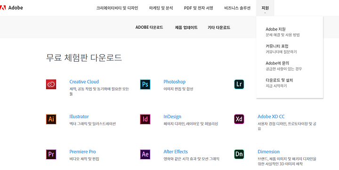The width and height of the screenshot is (339, 170).
Task: Click the Photoshop Ps icon
Action: click(x=145, y=84)
